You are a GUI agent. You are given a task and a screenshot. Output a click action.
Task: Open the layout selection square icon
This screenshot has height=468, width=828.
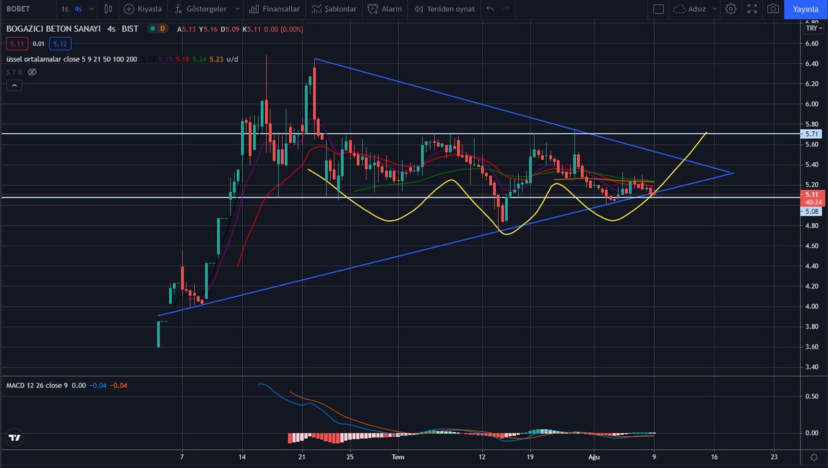pyautogui.click(x=658, y=9)
